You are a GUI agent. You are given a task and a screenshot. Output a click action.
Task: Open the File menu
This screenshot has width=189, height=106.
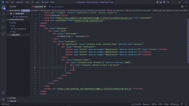click(7, 2)
